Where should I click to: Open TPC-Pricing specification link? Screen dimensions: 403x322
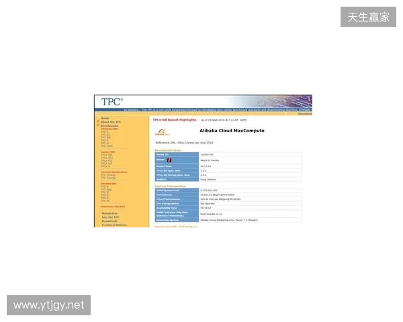[x=108, y=175]
